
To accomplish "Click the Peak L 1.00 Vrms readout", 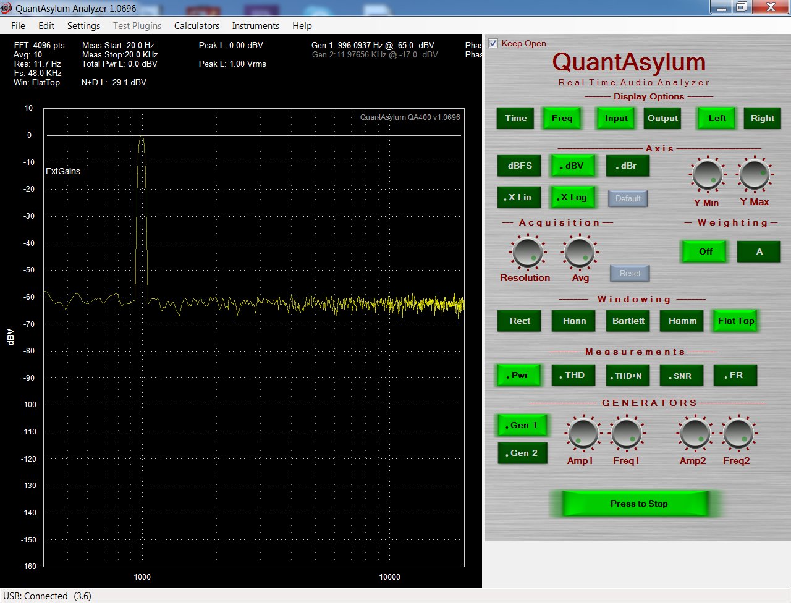I will pos(232,64).
